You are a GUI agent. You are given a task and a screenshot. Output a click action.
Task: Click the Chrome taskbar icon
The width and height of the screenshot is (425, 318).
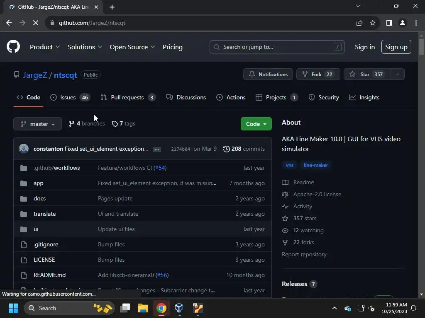(161, 308)
